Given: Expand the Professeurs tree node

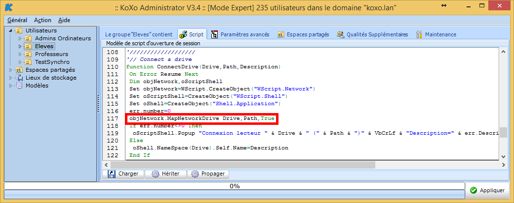Looking at the screenshot, I should coord(20,54).
